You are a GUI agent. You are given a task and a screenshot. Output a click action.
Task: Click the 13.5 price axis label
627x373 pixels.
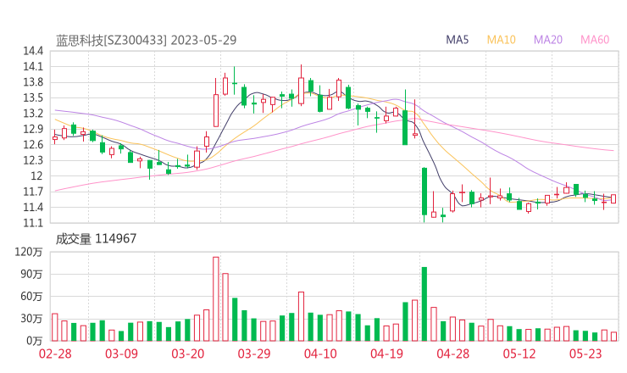[x=33, y=97]
